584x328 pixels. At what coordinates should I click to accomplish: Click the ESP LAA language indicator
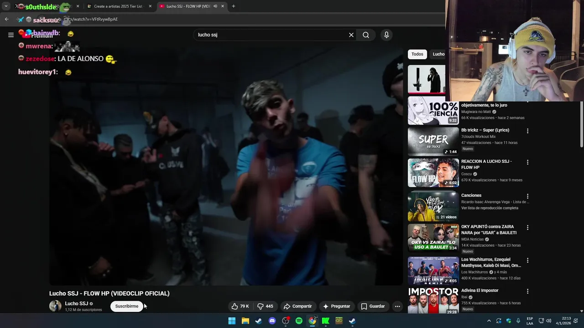tap(530, 321)
